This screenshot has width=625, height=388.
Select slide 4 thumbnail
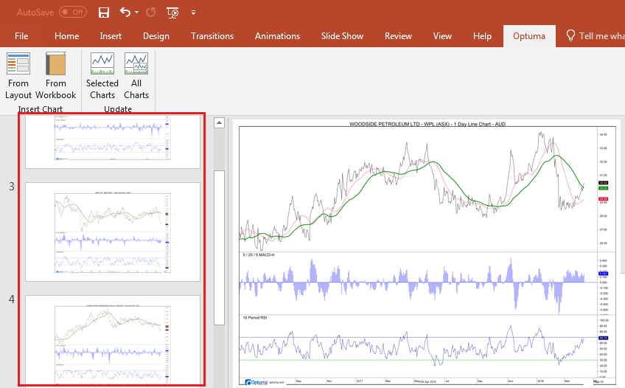(x=113, y=340)
